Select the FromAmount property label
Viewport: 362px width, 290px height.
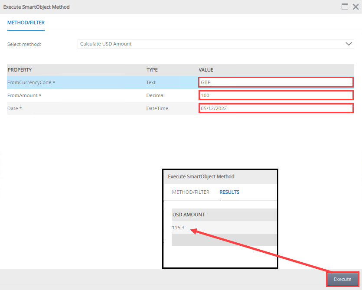[x=24, y=95]
